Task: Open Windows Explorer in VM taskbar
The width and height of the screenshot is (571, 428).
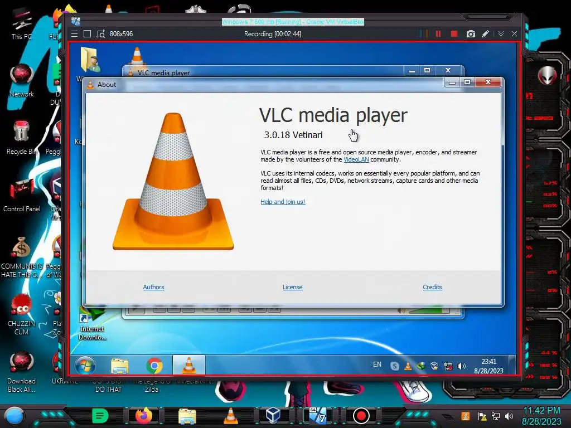Action: click(x=120, y=366)
